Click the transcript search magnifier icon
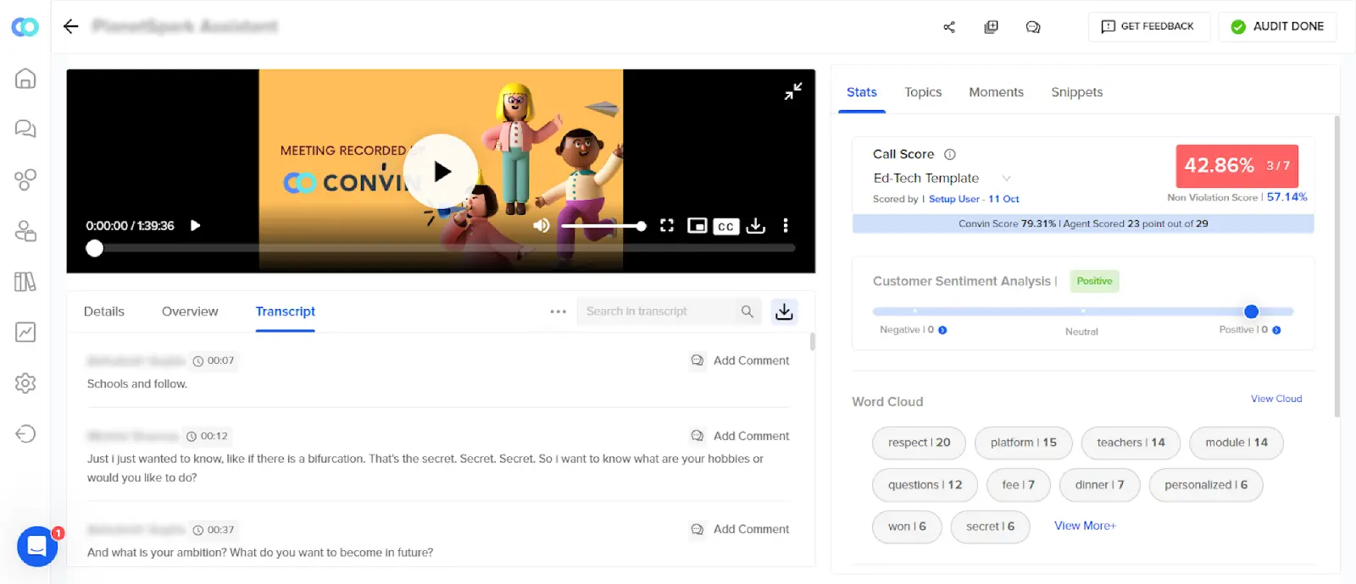 click(747, 311)
